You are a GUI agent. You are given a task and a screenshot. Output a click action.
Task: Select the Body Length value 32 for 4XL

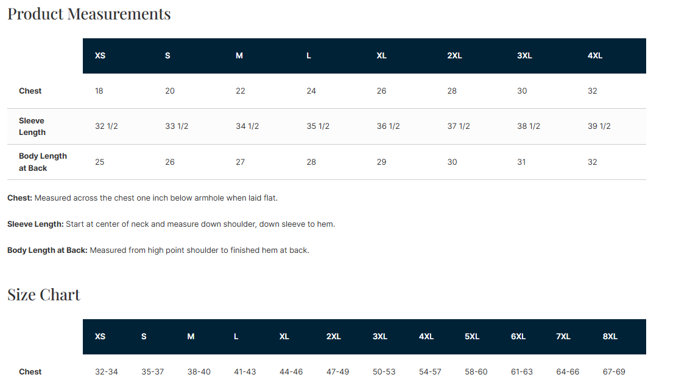593,162
